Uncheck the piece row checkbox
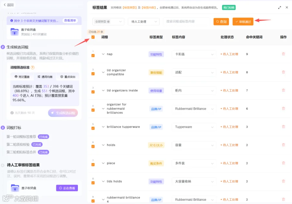The height and width of the screenshot is (204, 292). pyautogui.click(x=93, y=165)
